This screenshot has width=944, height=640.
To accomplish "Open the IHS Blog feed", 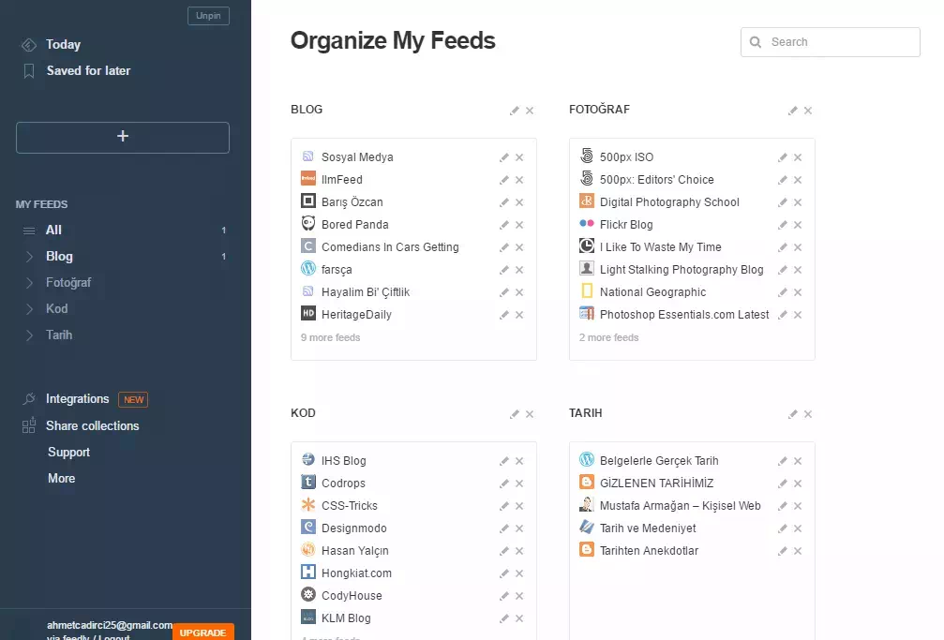I will (x=344, y=461).
